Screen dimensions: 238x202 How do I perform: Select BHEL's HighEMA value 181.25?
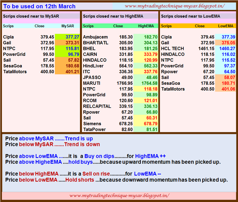point(151,48)
